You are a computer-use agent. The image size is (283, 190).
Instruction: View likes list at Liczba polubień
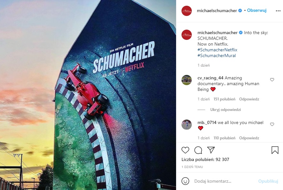coord(205,159)
